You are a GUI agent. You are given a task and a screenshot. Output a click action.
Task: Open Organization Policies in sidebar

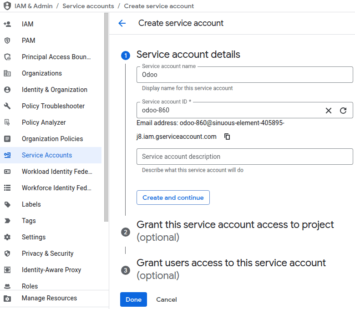pos(52,139)
